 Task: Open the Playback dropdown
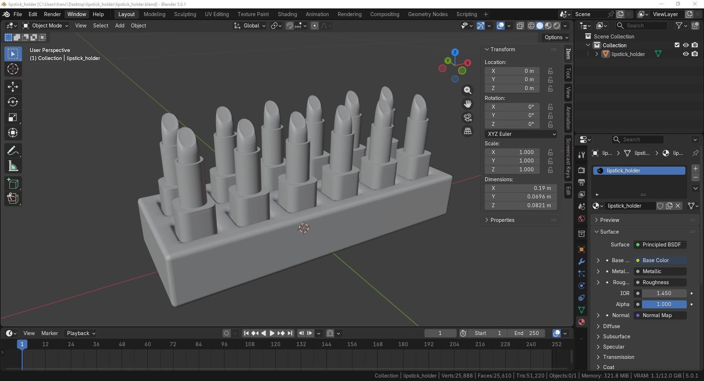click(81, 333)
